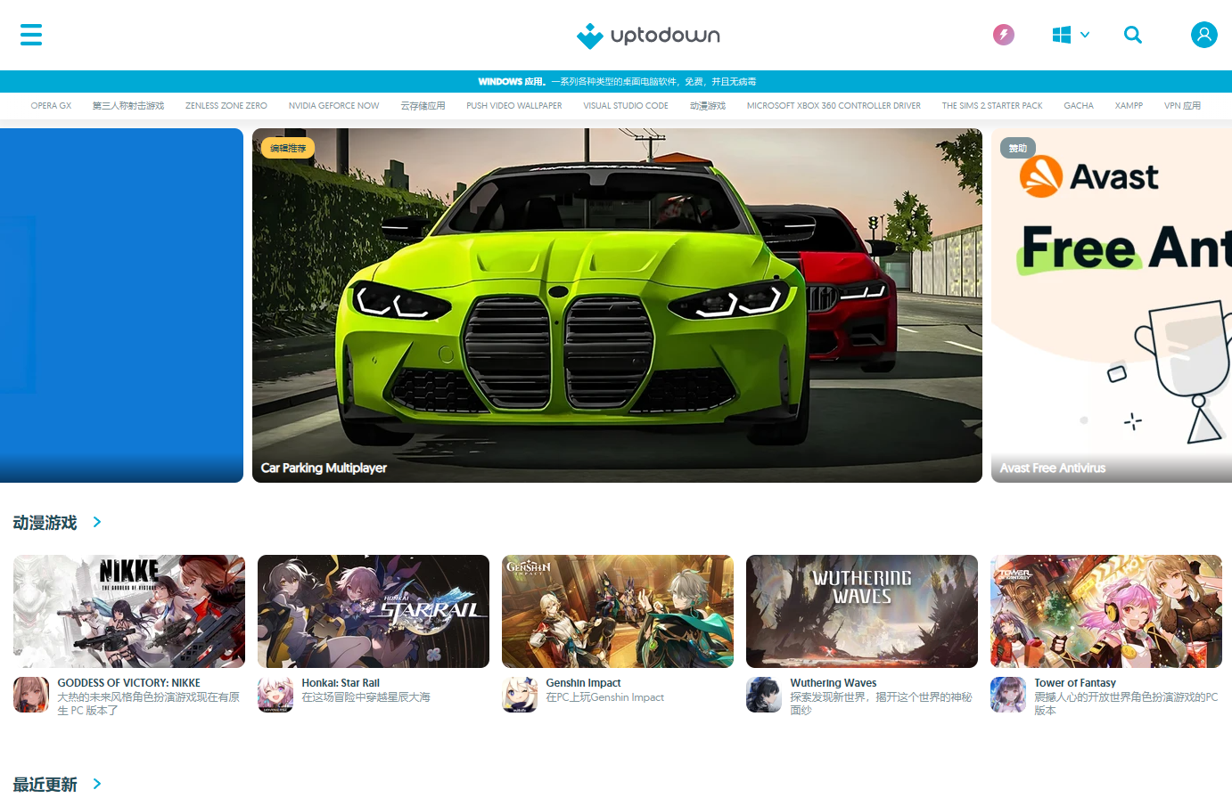Expand 最近更新 section with its chevron
This screenshot has height=798, width=1232.
(97, 784)
